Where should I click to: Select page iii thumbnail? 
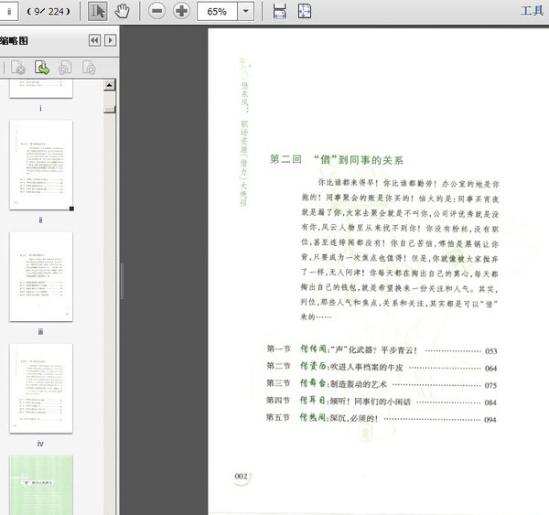coord(41,276)
